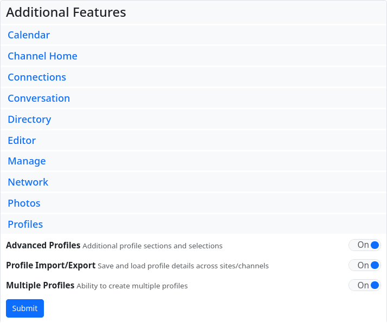Screen dimensions: 387x323
Task: Click the 'Additional profile sections and selections' description
Action: (x=152, y=246)
